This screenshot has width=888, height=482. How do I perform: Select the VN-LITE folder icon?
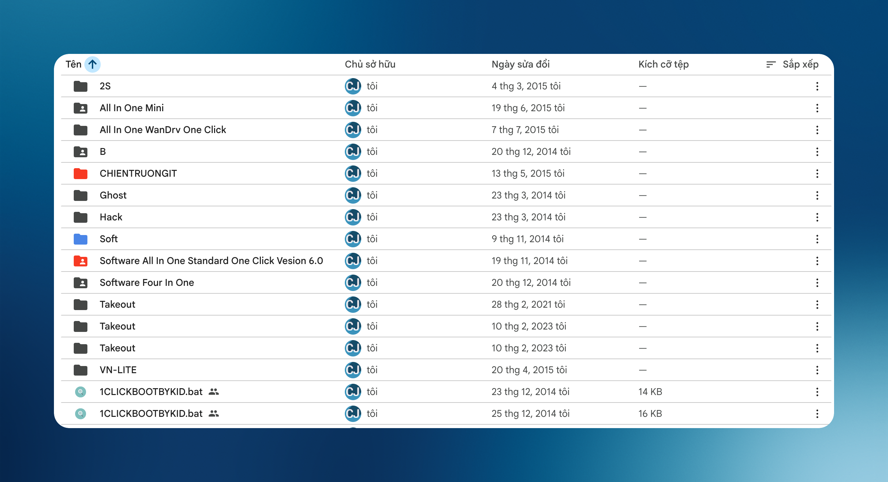tap(80, 370)
